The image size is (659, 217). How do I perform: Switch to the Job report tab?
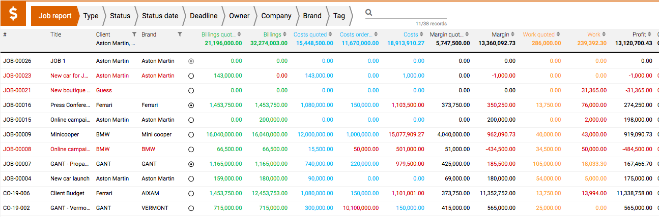click(x=55, y=16)
